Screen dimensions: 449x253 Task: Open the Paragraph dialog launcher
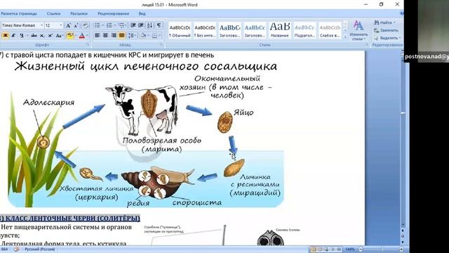tap(161, 45)
